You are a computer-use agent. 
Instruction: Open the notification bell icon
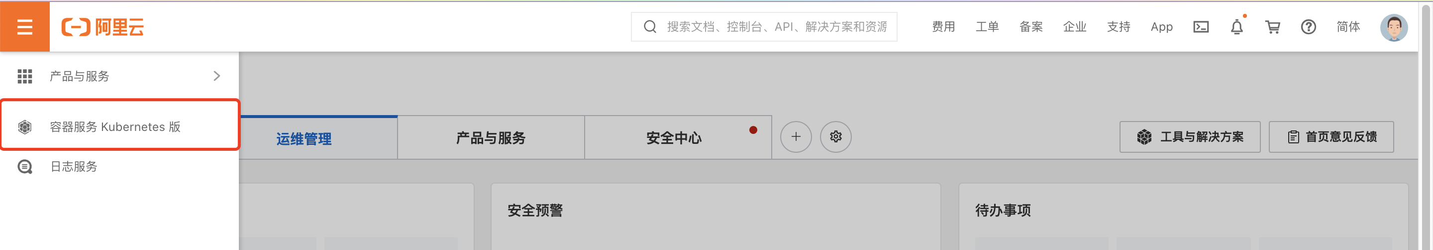point(1236,27)
